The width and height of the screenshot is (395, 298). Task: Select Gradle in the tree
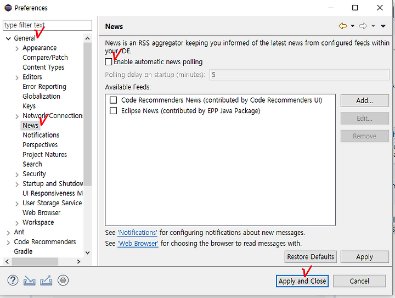(x=23, y=251)
